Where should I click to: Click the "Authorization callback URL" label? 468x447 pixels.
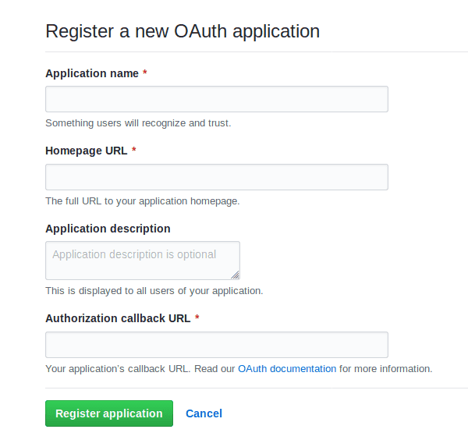(x=118, y=318)
